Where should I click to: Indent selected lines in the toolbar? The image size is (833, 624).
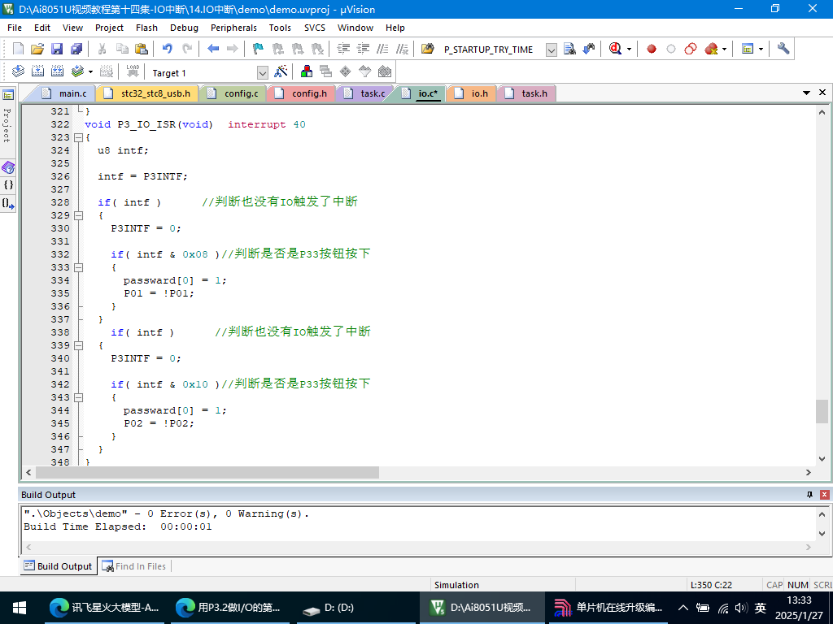344,49
